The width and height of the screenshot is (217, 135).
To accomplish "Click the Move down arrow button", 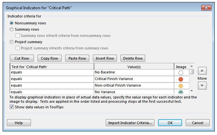I will 202,86.
